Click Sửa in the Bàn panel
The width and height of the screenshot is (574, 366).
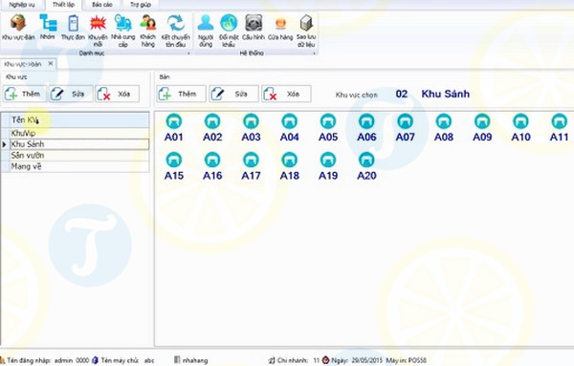[234, 94]
